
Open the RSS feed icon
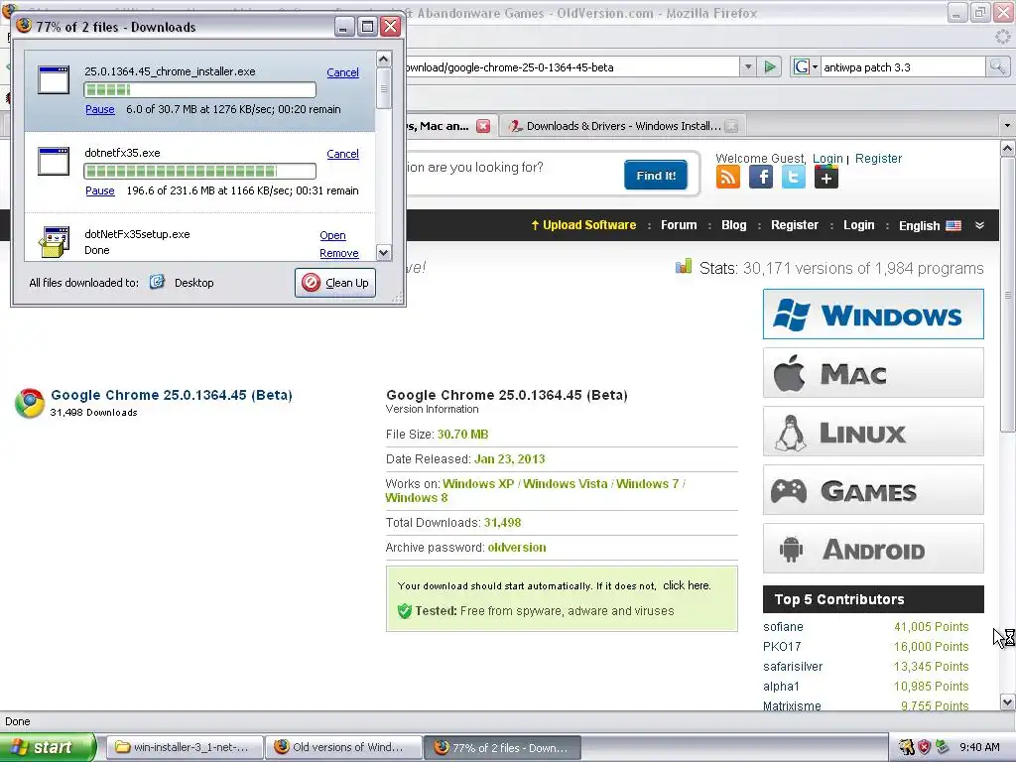point(727,177)
